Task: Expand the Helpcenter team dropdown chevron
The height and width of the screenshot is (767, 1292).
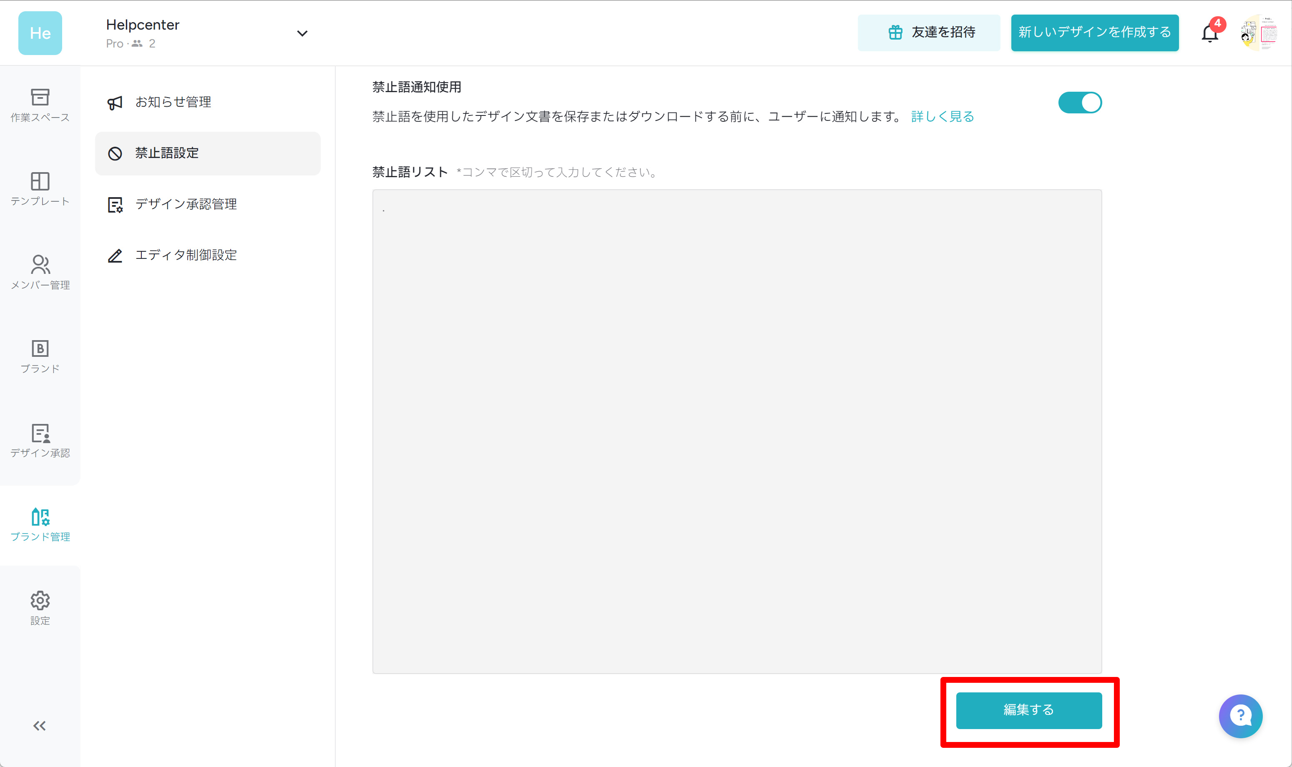Action: click(x=302, y=34)
